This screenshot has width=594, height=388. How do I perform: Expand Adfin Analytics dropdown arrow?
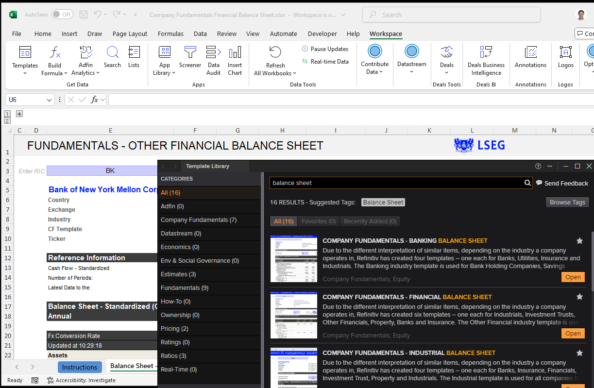(x=98, y=73)
